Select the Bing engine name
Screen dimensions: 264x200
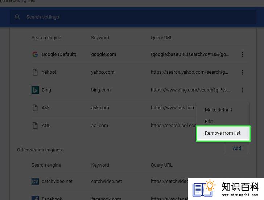(46, 90)
